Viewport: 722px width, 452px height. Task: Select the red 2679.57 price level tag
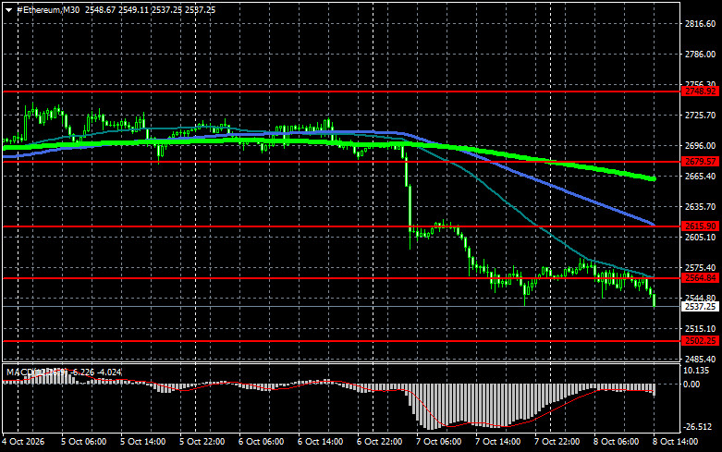tap(701, 161)
